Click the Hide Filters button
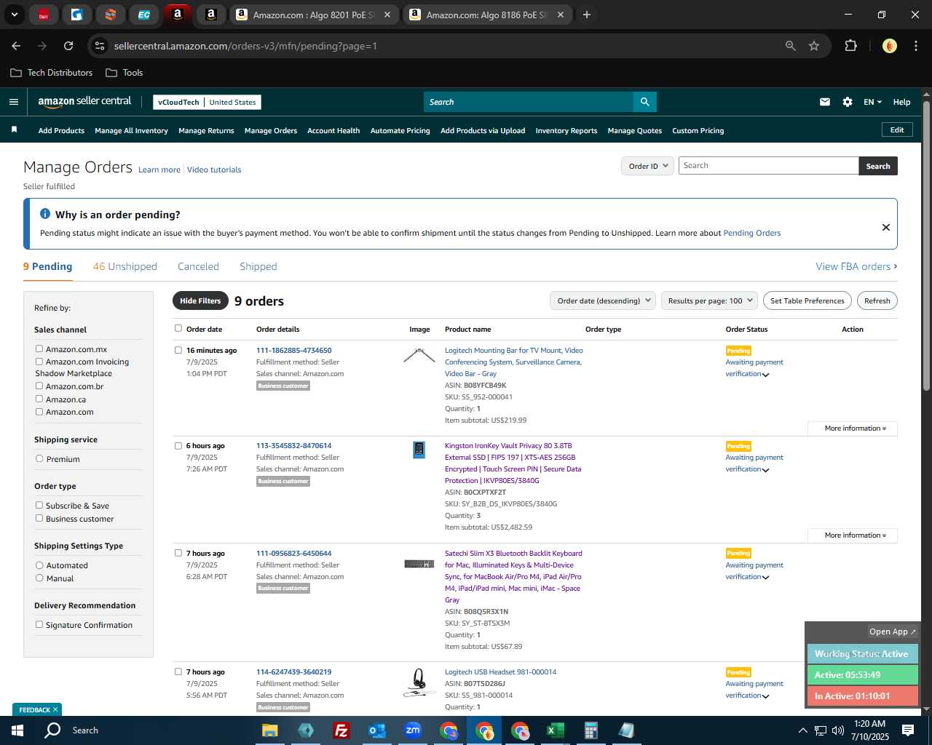 click(200, 300)
